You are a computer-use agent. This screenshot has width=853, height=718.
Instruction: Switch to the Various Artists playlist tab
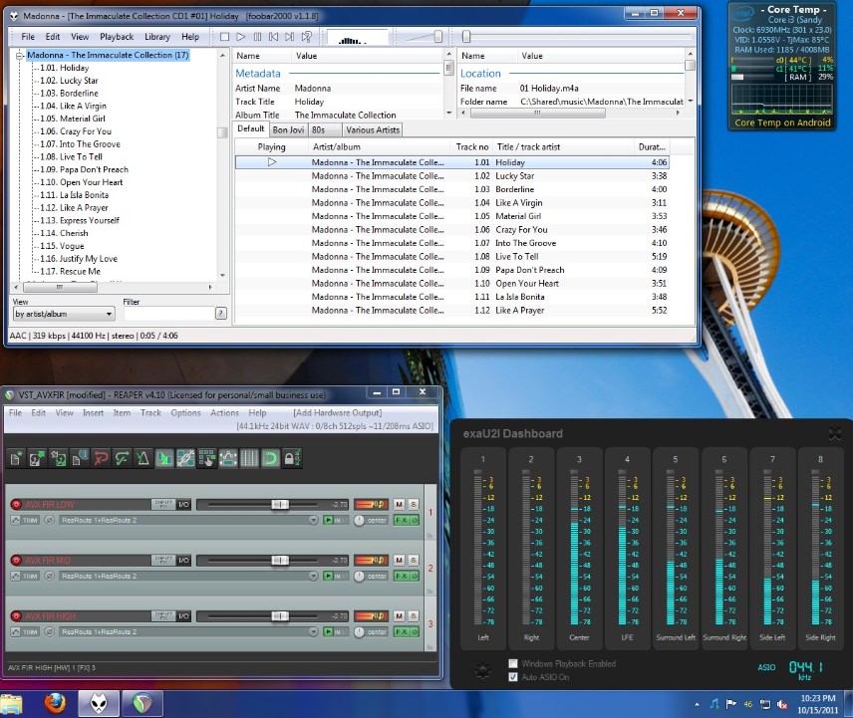pyautogui.click(x=373, y=129)
